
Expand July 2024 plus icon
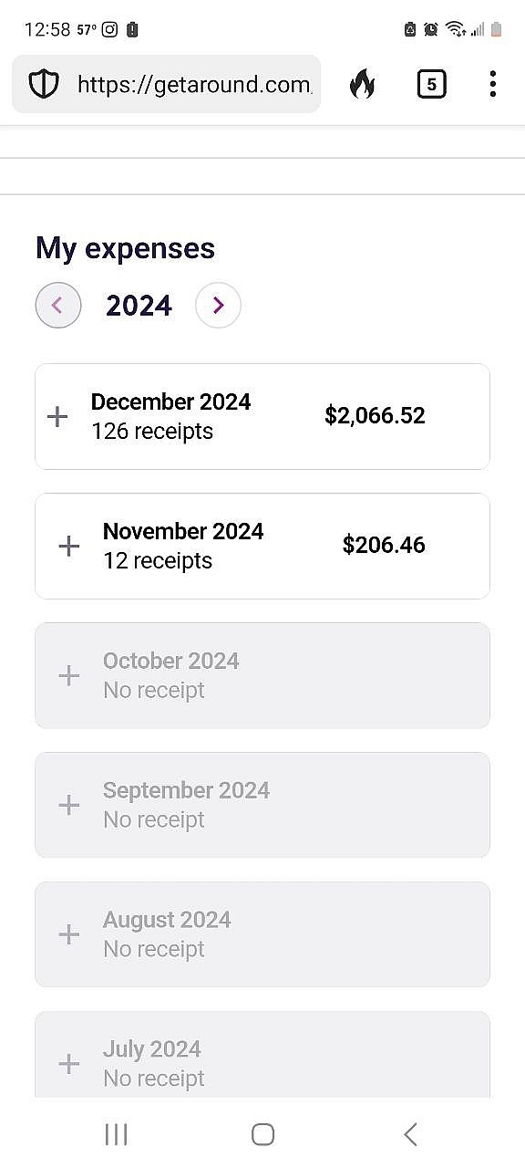coord(68,1064)
